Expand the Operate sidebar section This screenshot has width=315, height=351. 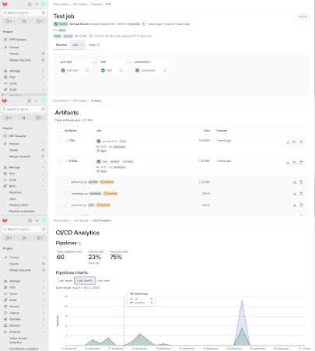coord(24,319)
